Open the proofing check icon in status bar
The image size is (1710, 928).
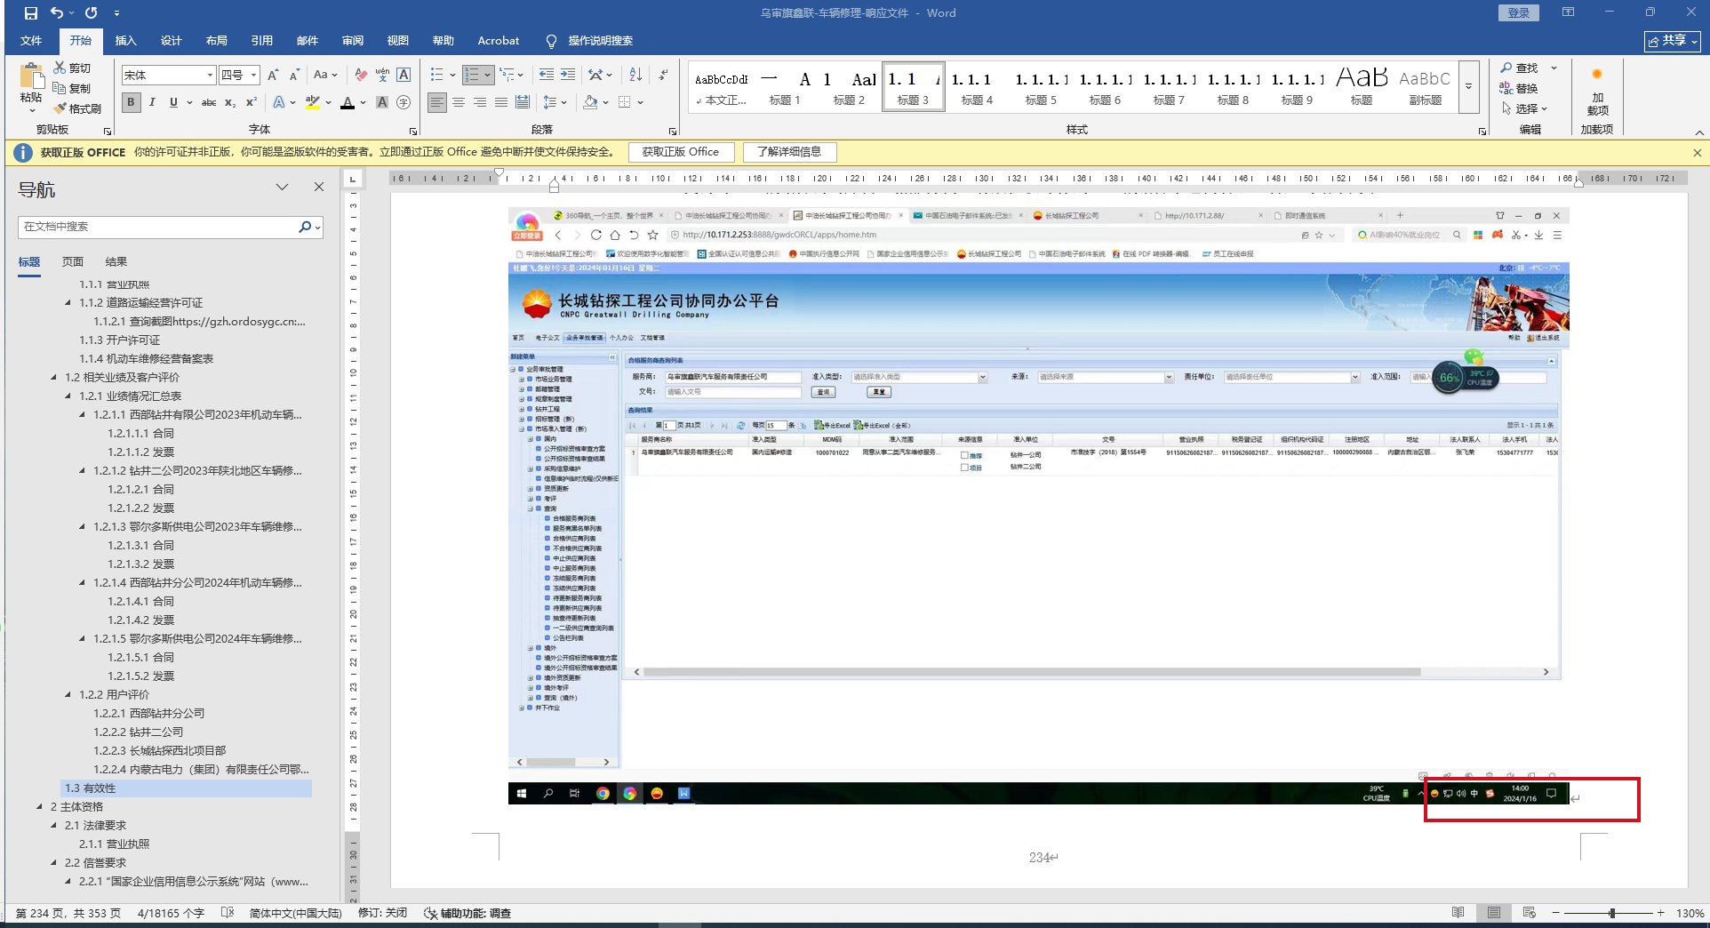coord(228,913)
